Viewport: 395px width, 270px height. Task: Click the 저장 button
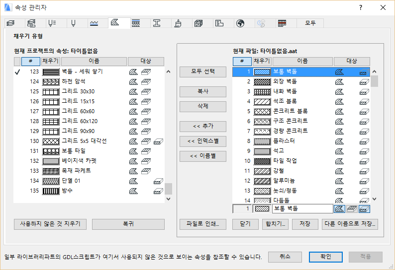coord(305,224)
